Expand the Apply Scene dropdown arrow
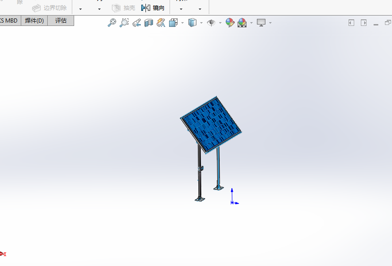This screenshot has height=266, width=392. point(251,23)
